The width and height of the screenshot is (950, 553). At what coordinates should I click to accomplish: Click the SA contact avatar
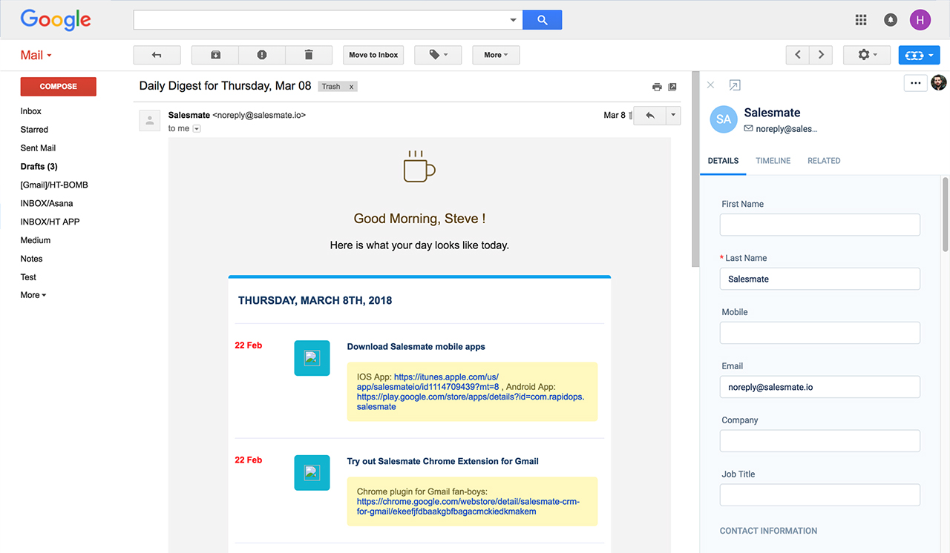point(724,119)
